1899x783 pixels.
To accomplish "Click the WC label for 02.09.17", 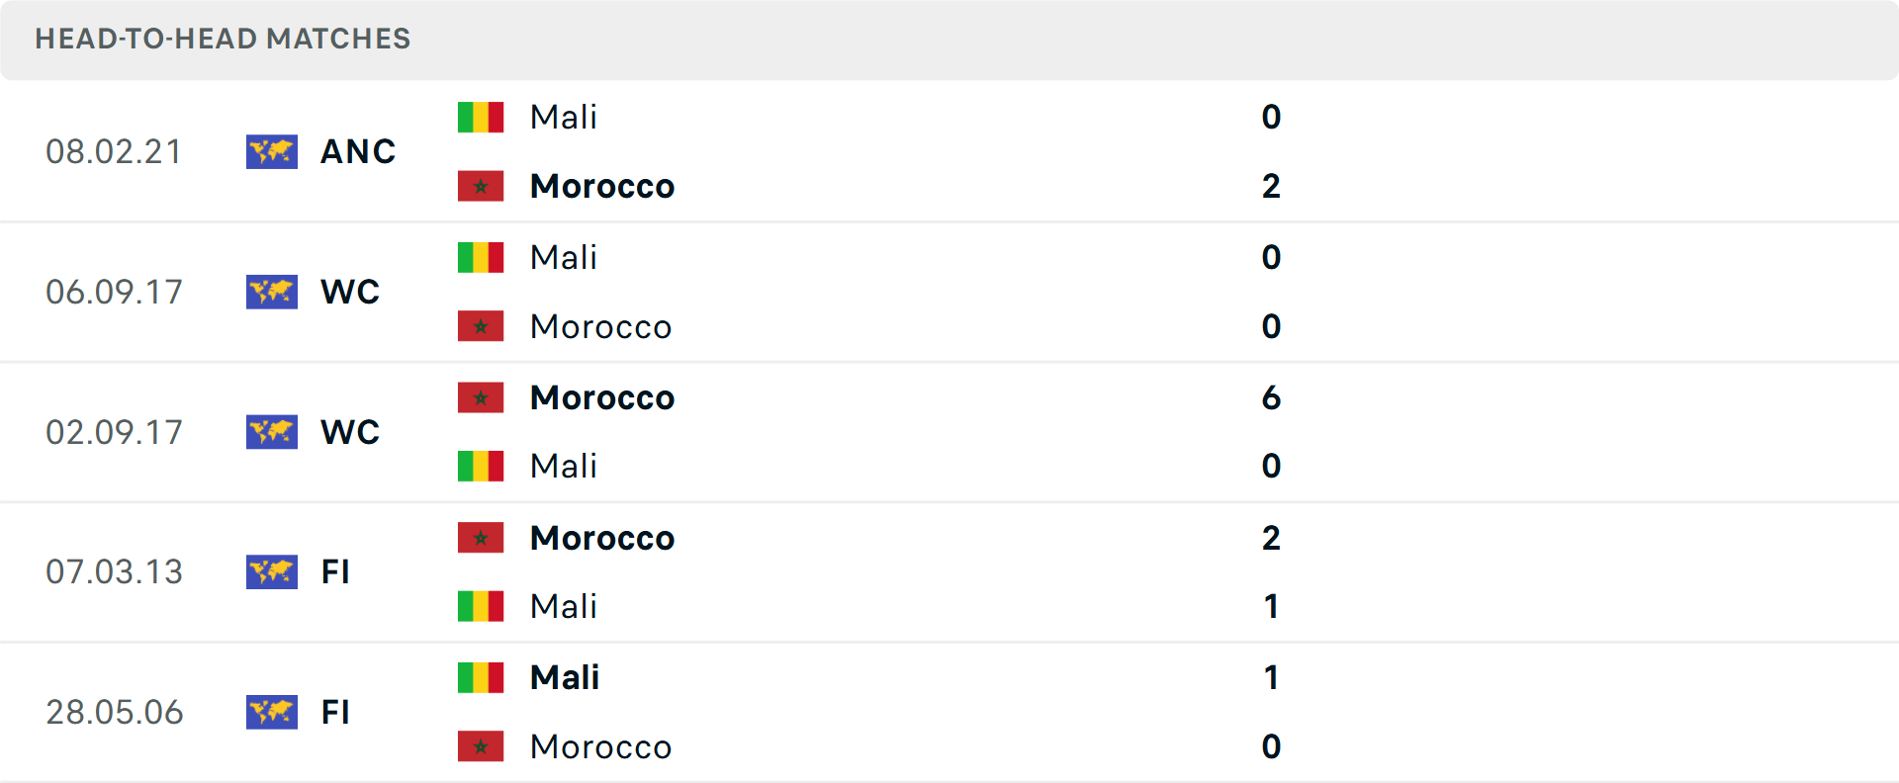I will click(x=350, y=432).
